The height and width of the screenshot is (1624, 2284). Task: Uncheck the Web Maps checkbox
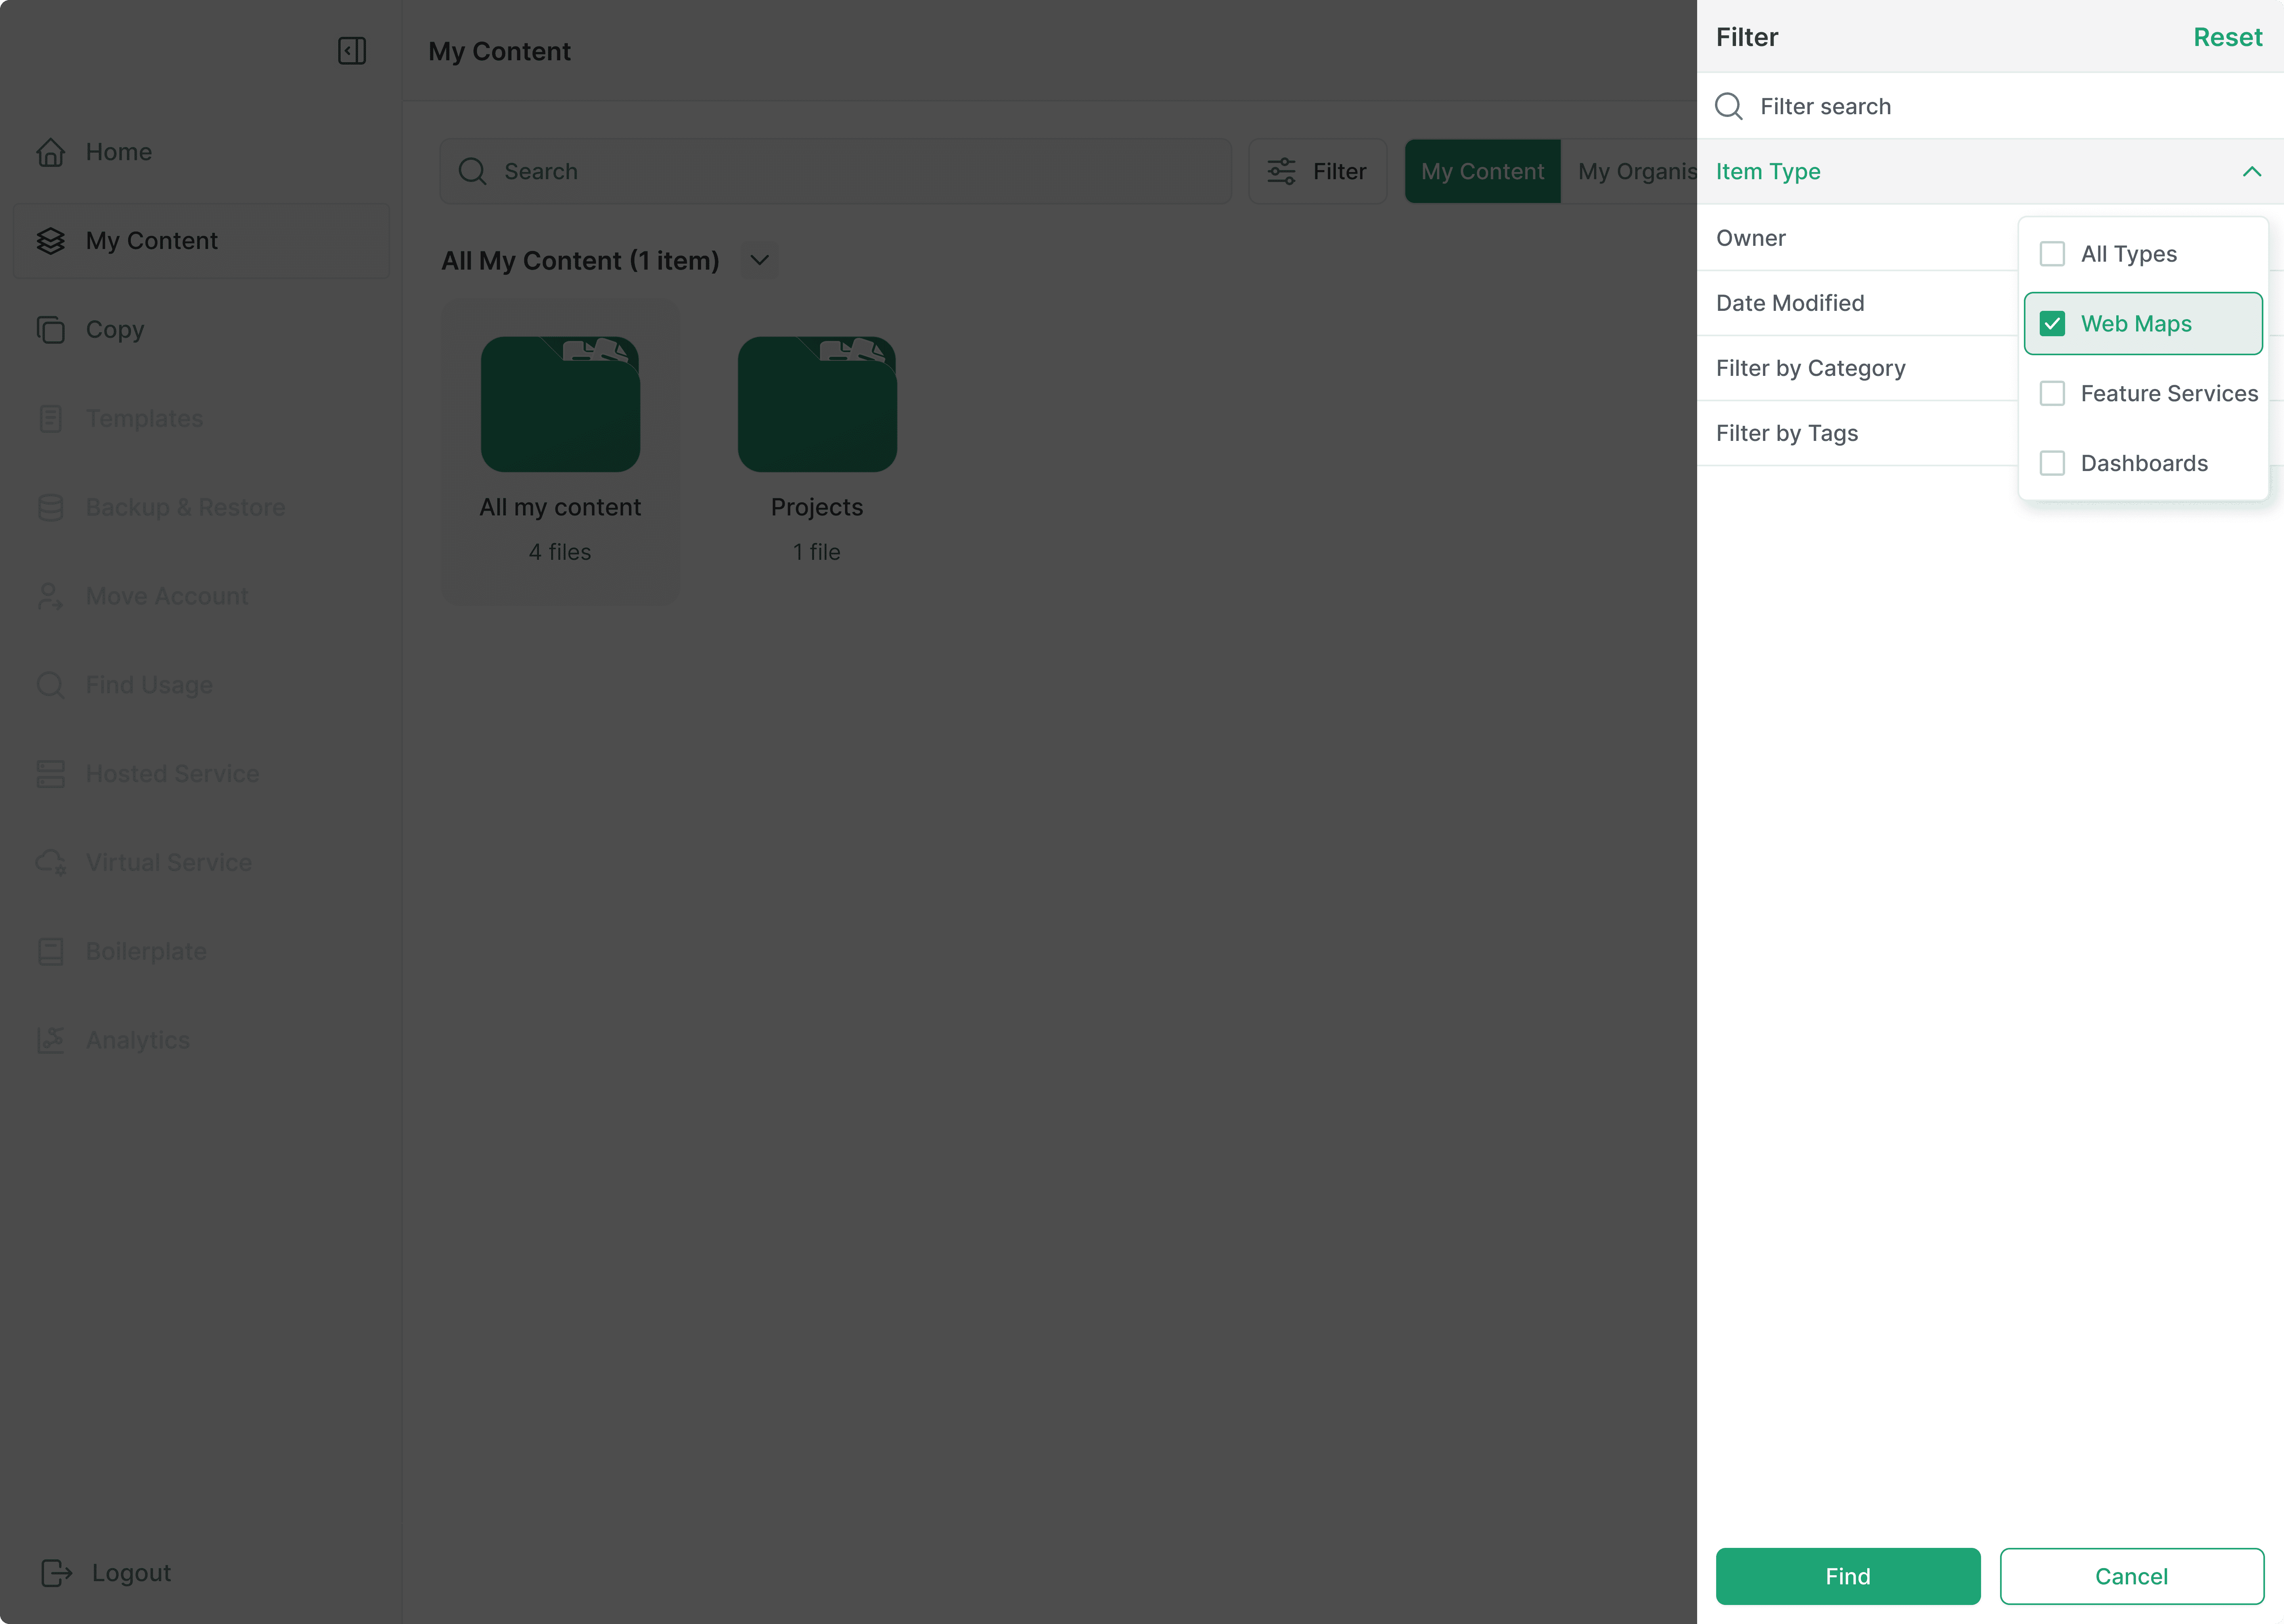(x=2052, y=324)
